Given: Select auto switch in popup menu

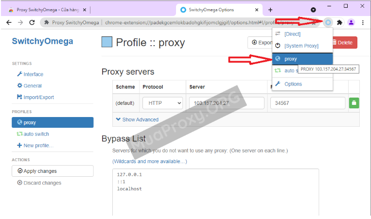Looking at the screenshot, I should coord(285,70).
